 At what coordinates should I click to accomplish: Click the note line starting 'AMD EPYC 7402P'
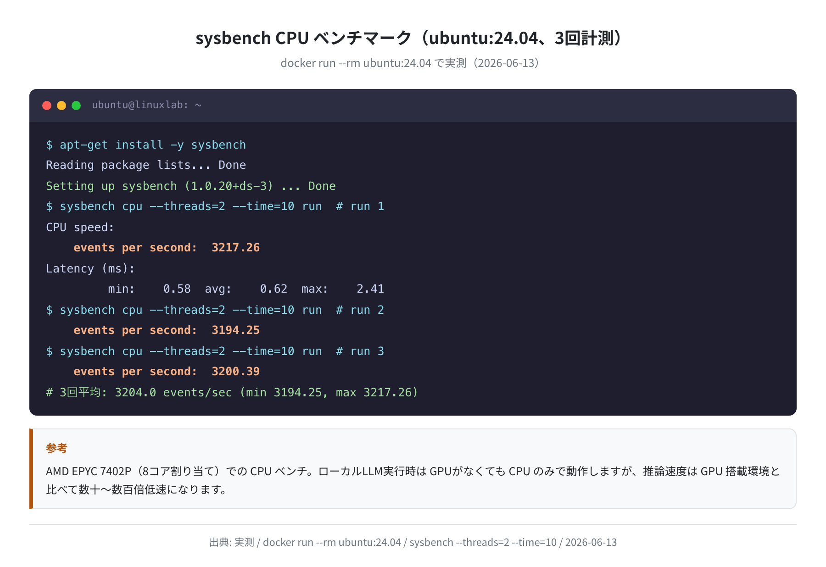(413, 471)
